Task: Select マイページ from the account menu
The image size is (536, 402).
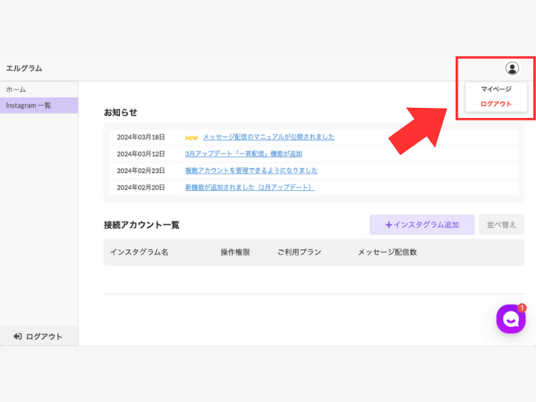Action: [x=496, y=89]
